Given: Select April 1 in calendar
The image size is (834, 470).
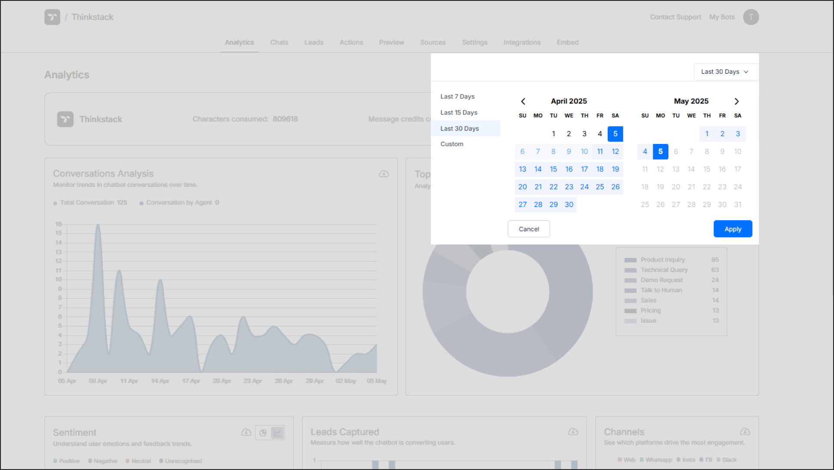Looking at the screenshot, I should click(553, 134).
